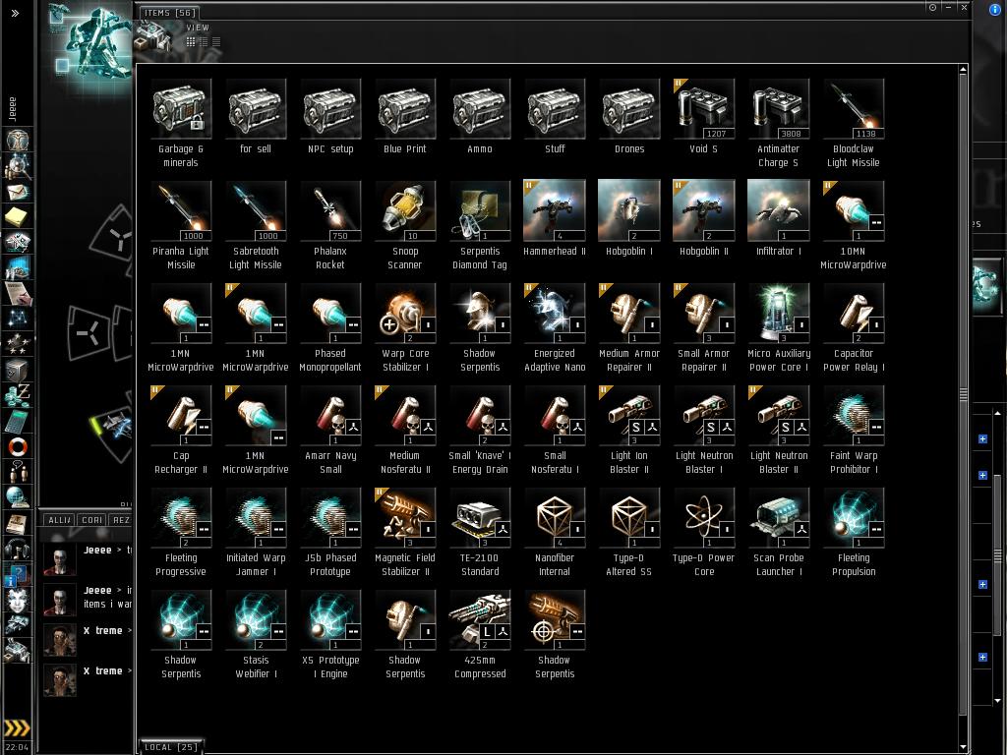
Task: Select the Infiltrator I drone
Action: (x=779, y=218)
